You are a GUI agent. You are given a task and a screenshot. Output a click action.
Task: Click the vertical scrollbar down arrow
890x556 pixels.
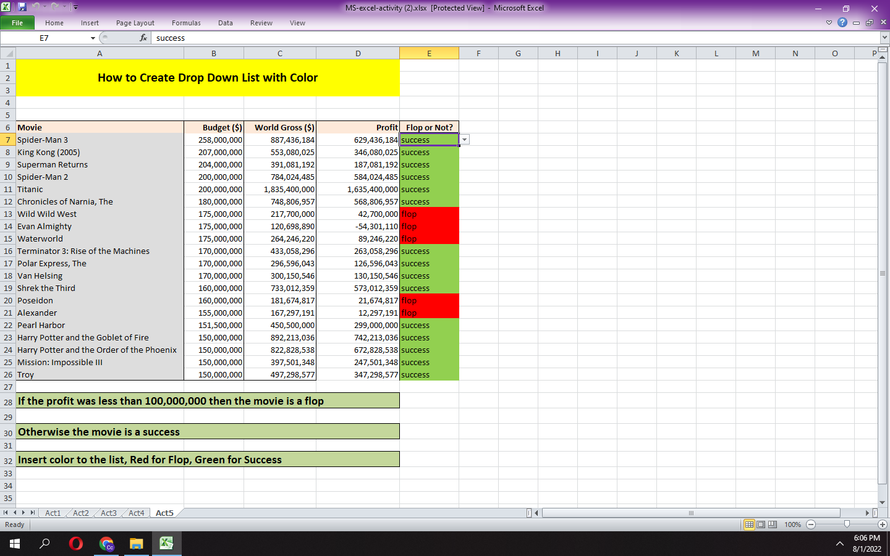(x=883, y=502)
